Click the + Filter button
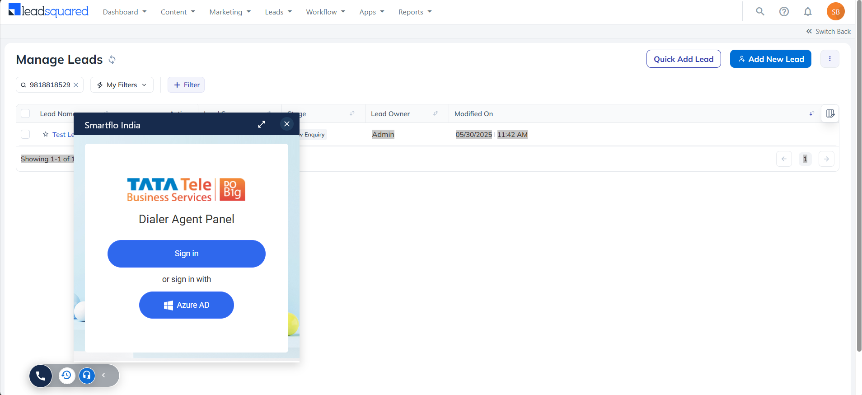 (x=186, y=85)
